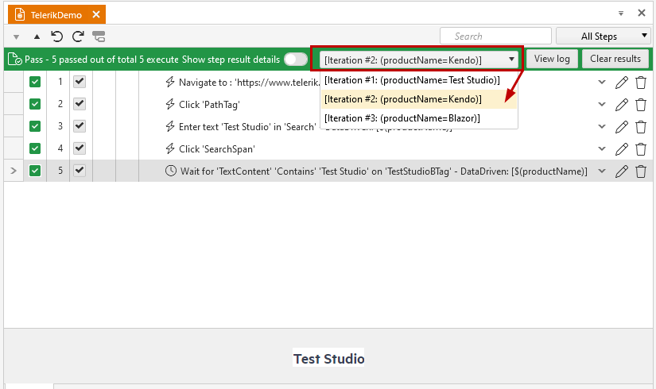656x389 pixels.
Task: Click the Pass 5 passed result text
Action: 102,60
